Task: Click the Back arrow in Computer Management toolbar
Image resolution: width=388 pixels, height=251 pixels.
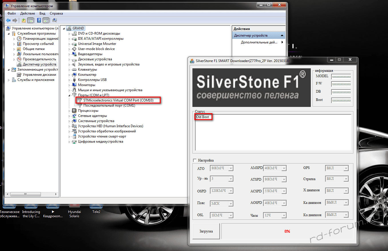Action: (x=8, y=20)
